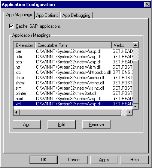Select the .shtml mapping row
The height and width of the screenshot is (168, 152).
pos(73,83)
